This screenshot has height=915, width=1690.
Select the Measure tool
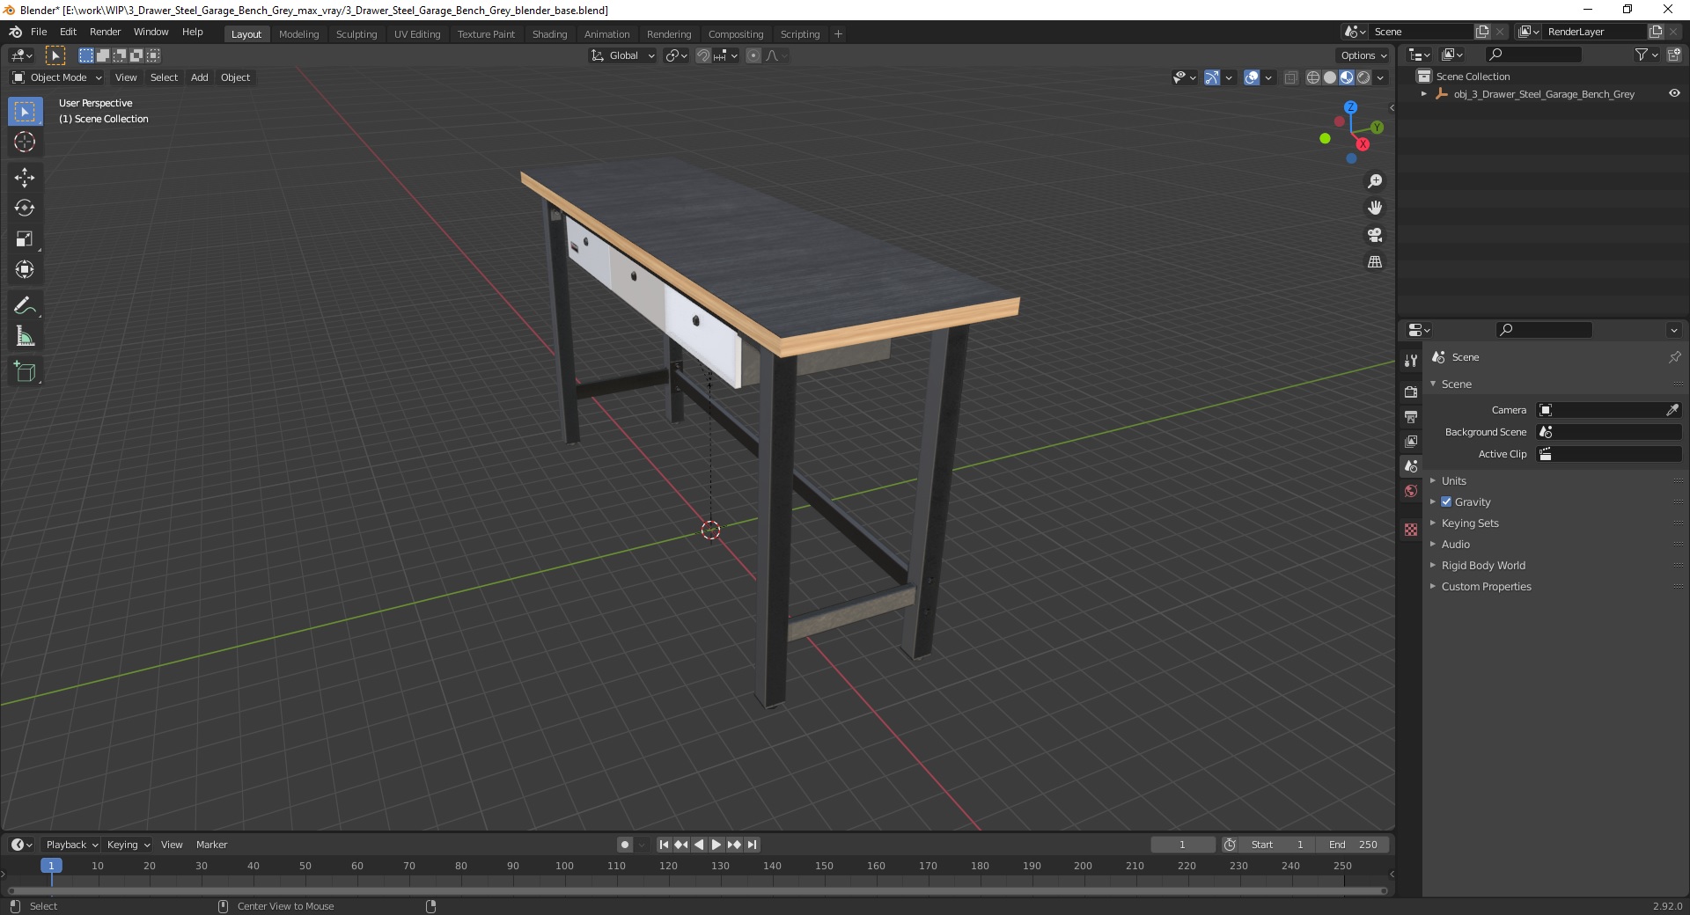[x=25, y=336]
